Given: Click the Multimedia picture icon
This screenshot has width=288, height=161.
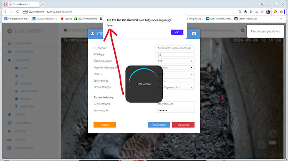Looking at the screenshot, I should [9, 52].
